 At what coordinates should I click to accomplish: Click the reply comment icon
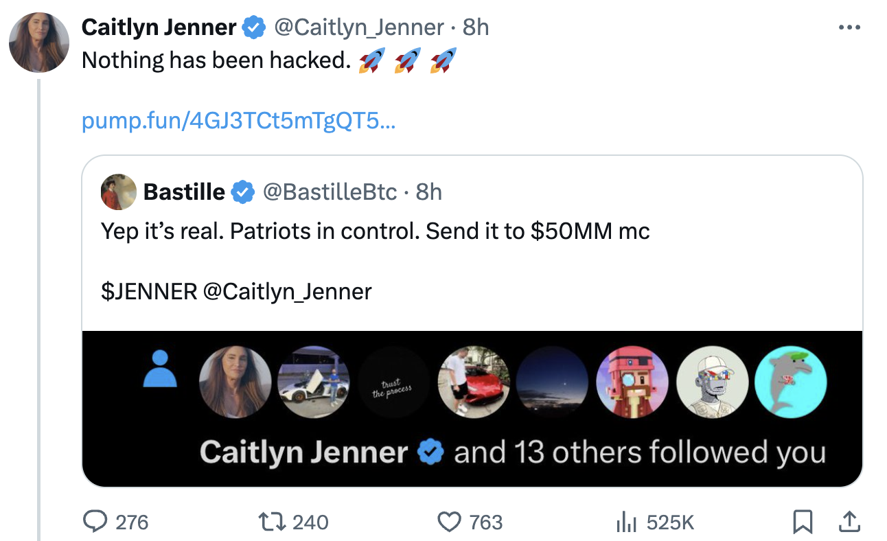[x=93, y=522]
